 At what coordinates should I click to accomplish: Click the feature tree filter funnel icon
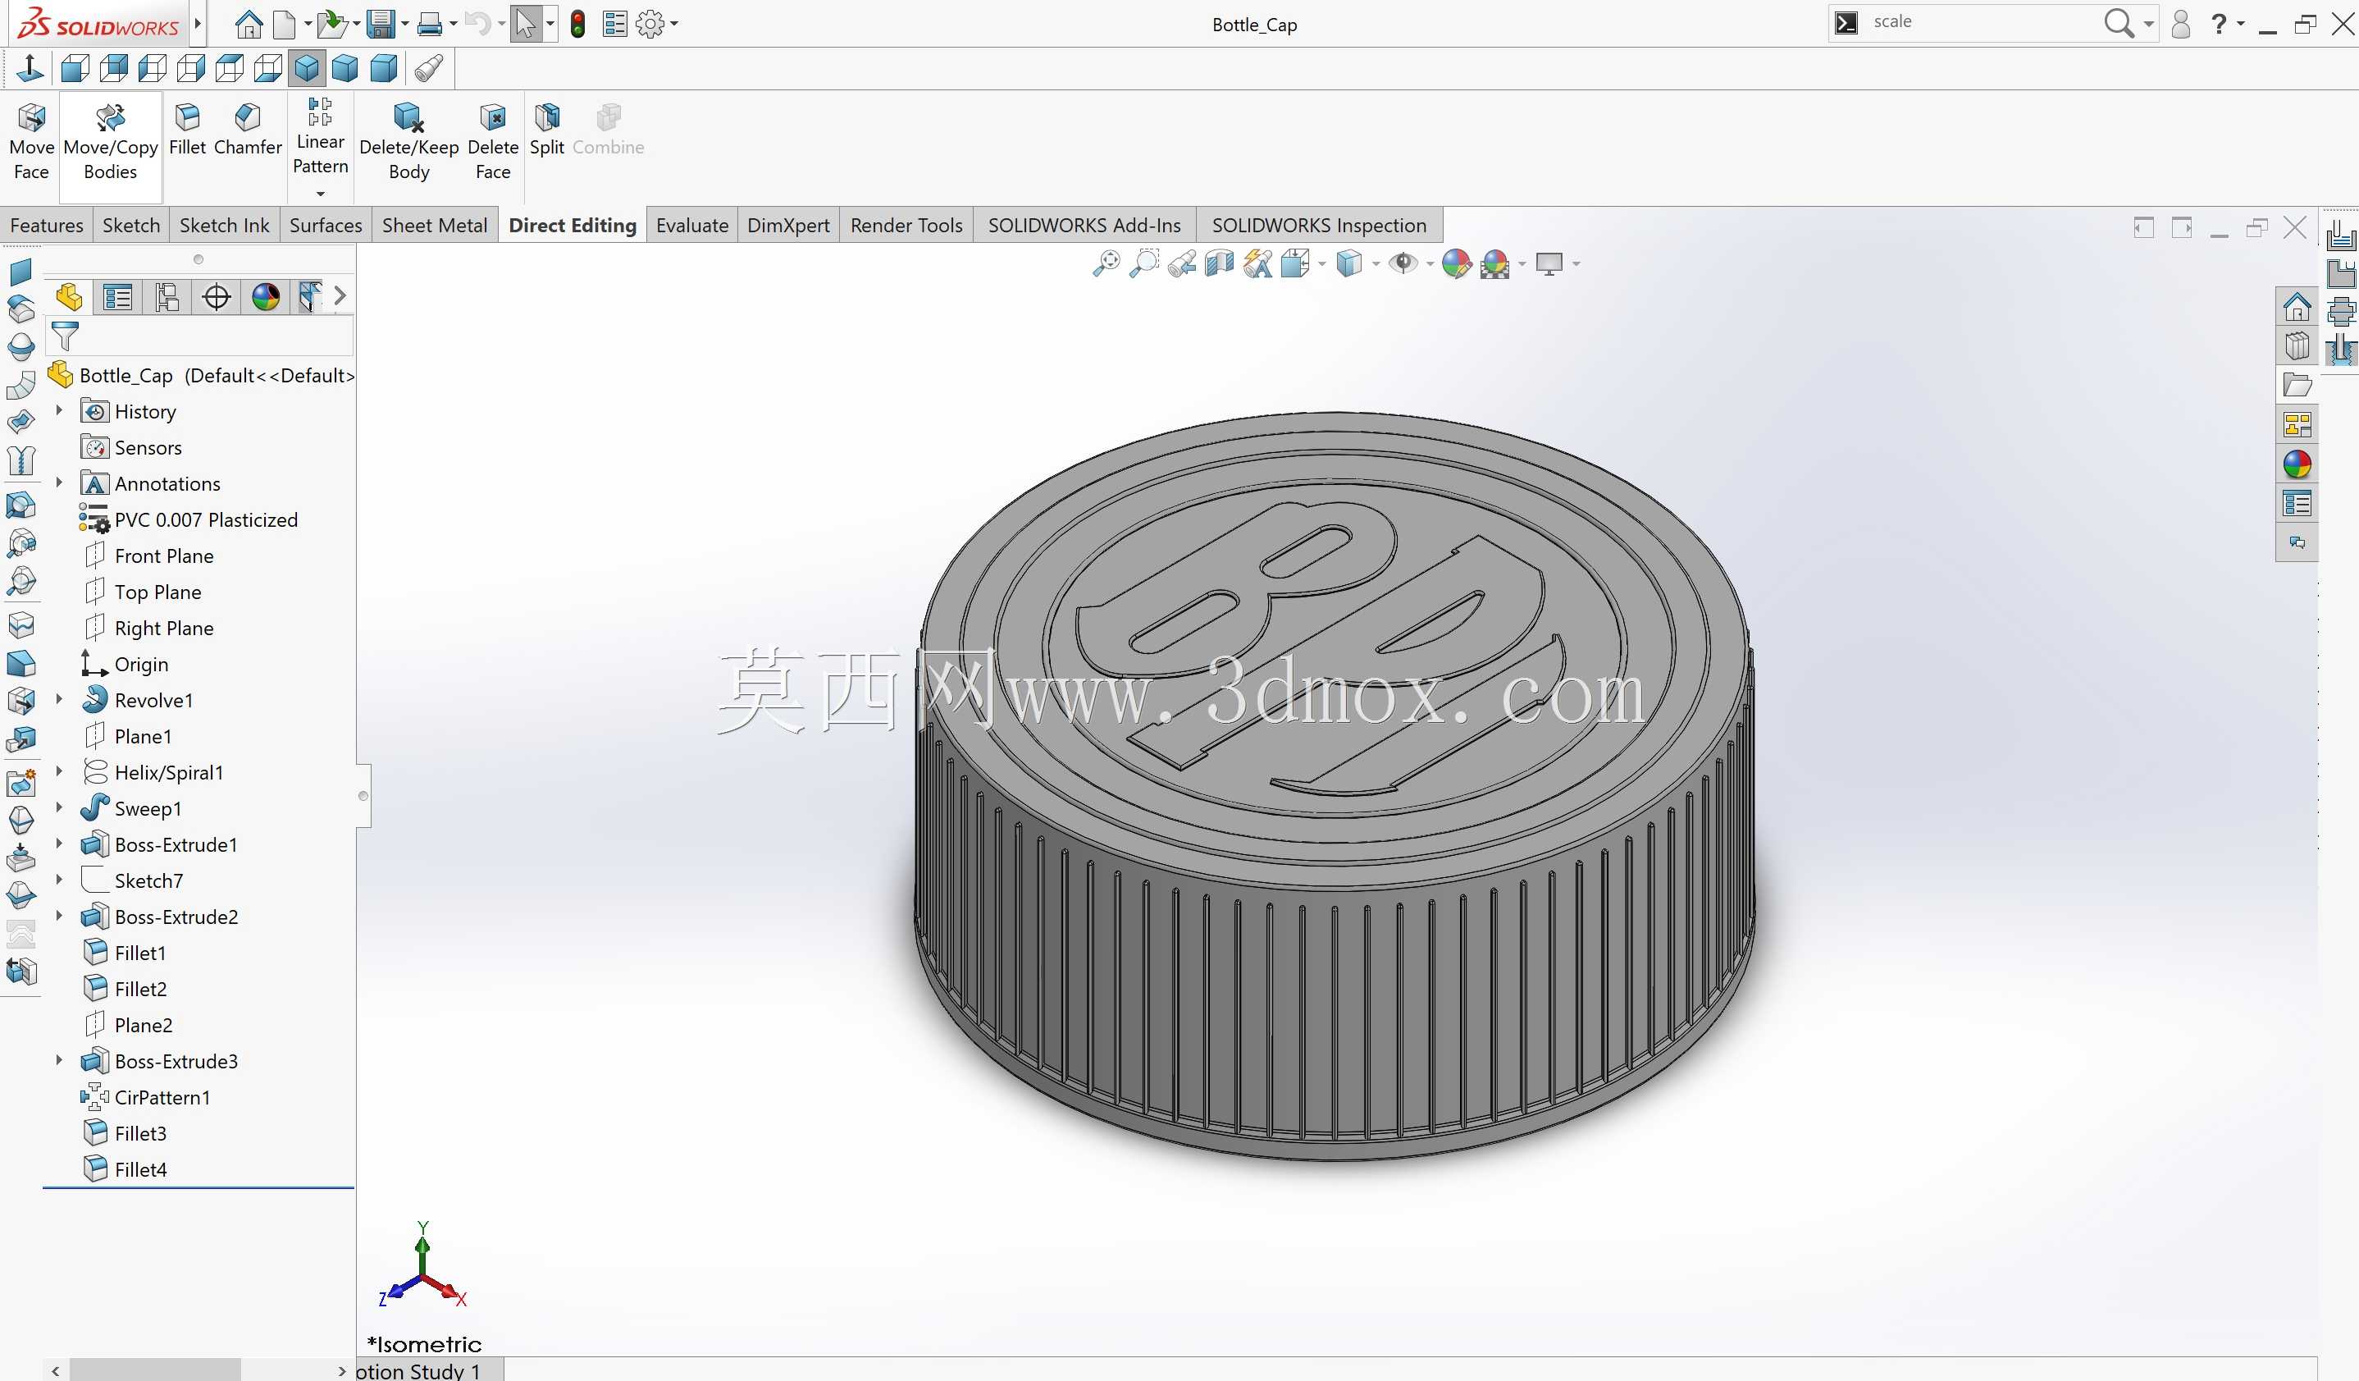tap(65, 335)
